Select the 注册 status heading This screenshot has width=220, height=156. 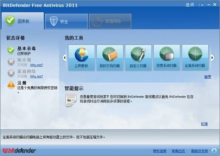click(22, 83)
